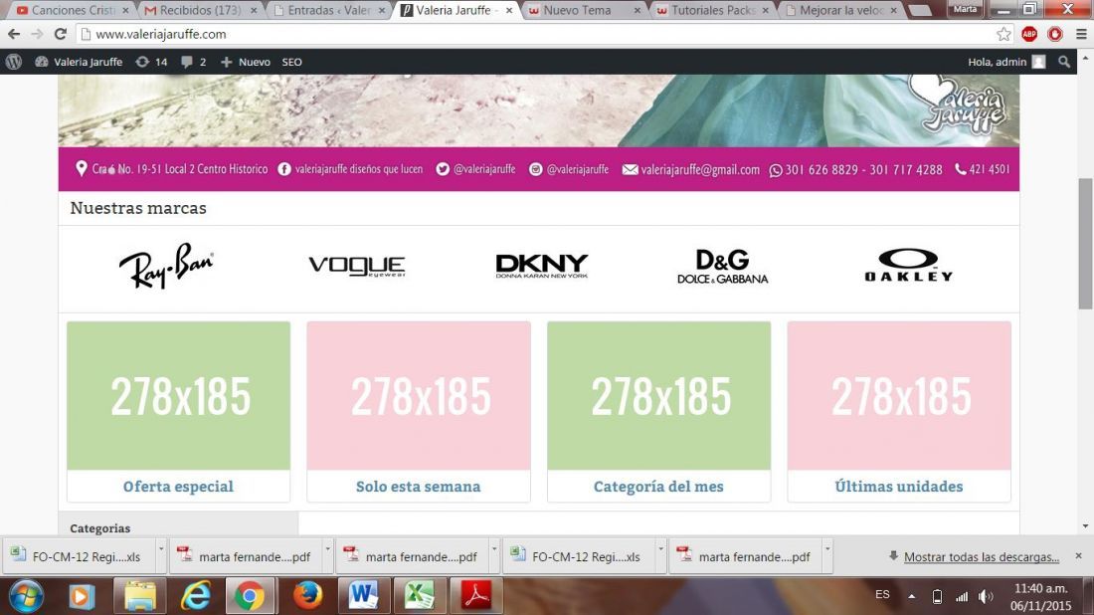The height and width of the screenshot is (615, 1094).
Task: Click the Facebook icon in the pink bar
Action: pyautogui.click(x=284, y=169)
